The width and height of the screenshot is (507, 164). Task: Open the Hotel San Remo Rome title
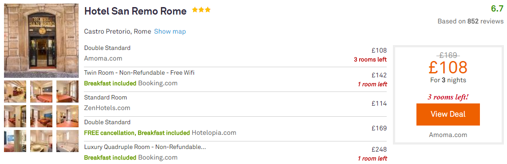click(x=135, y=11)
